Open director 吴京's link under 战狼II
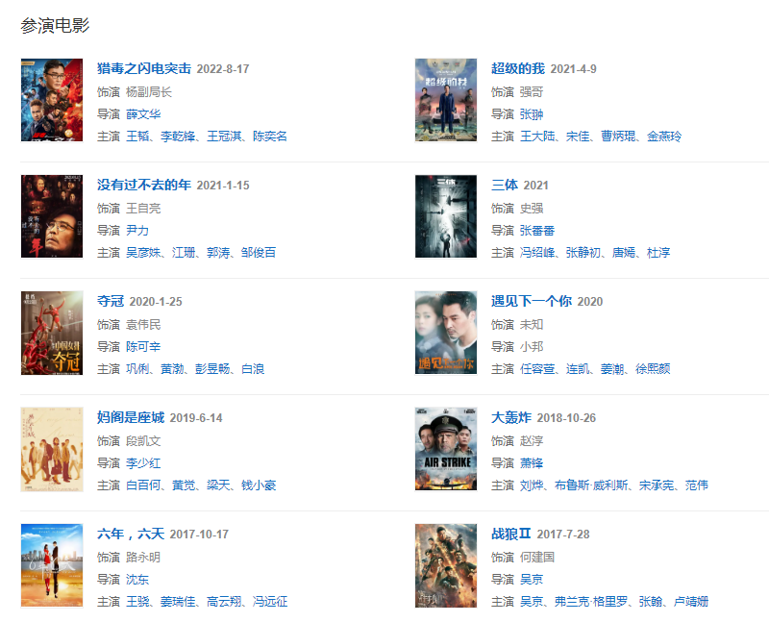Screen dimensions: 769x622 point(532,580)
